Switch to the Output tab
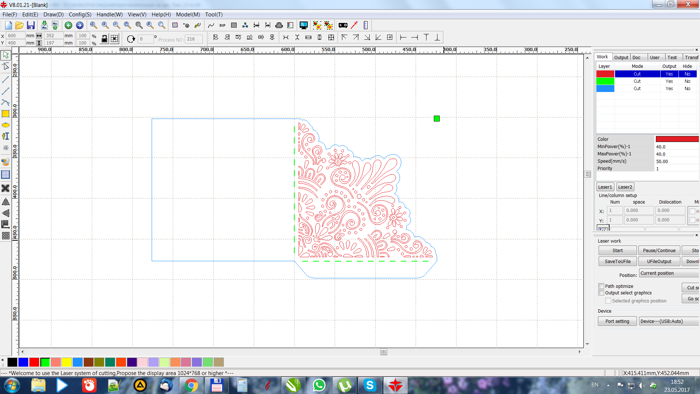This screenshot has height=394, width=700. pyautogui.click(x=621, y=57)
